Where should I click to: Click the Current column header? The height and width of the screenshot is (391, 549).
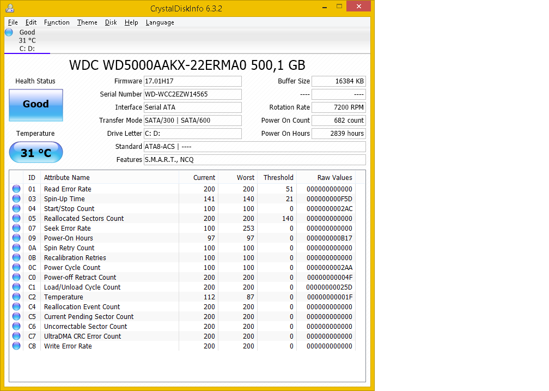pos(198,177)
